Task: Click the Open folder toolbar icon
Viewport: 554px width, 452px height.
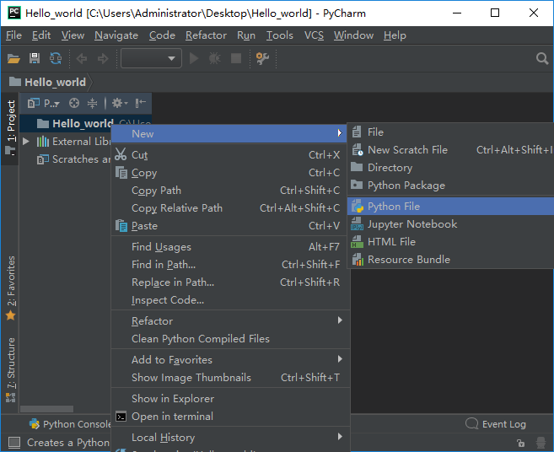Action: pos(13,58)
